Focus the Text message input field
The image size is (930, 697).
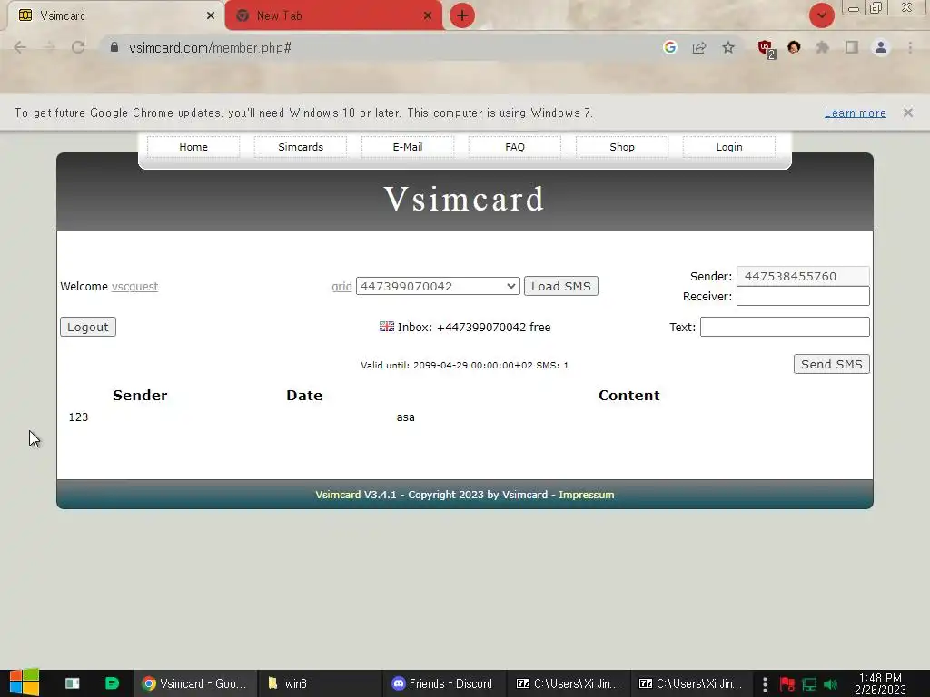[x=785, y=327]
